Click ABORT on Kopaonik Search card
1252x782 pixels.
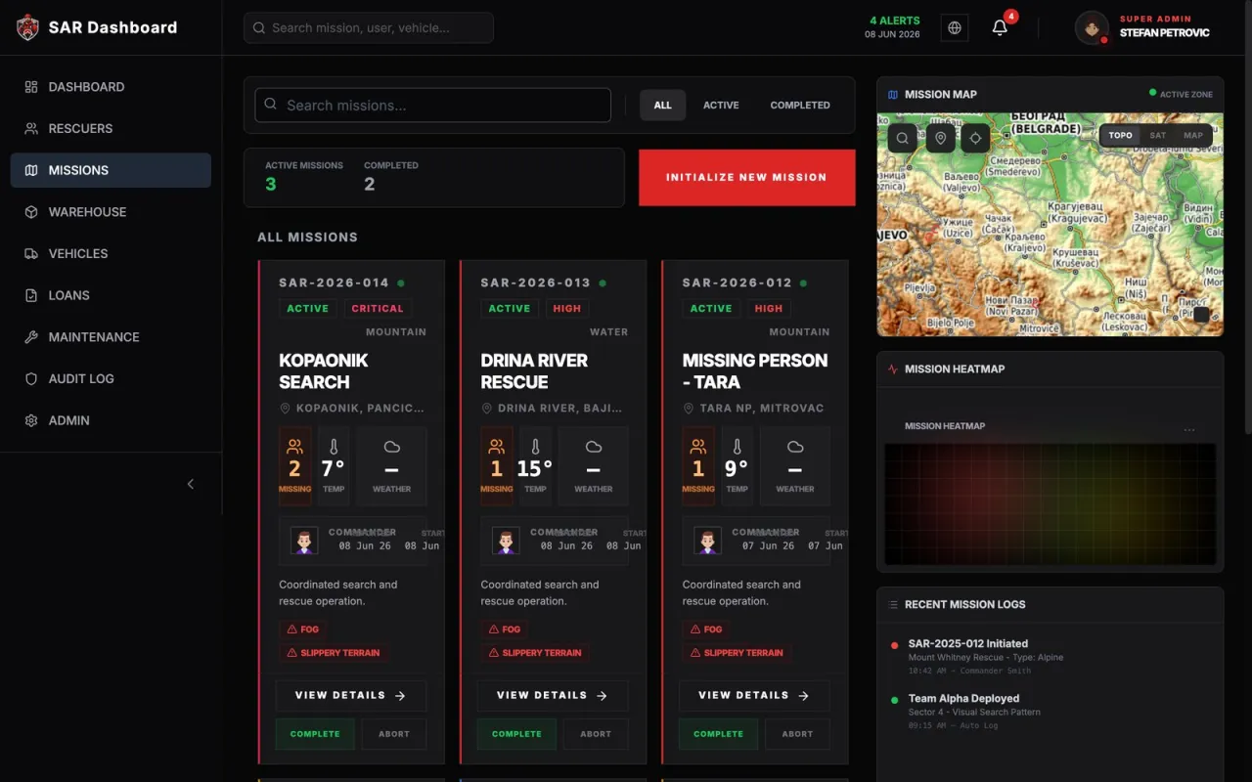coord(394,734)
